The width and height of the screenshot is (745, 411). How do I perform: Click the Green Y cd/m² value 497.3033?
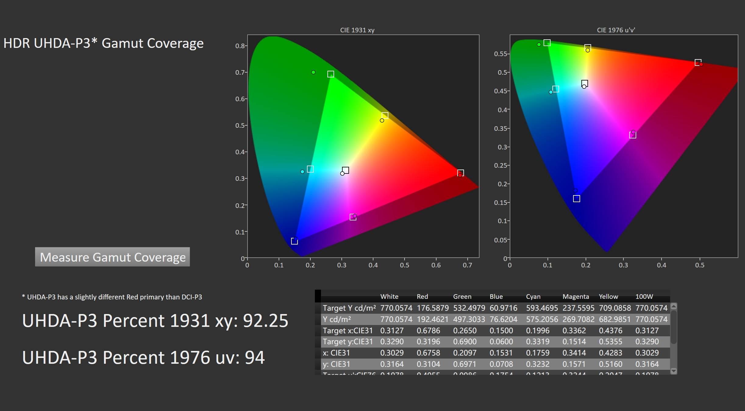[x=469, y=319]
